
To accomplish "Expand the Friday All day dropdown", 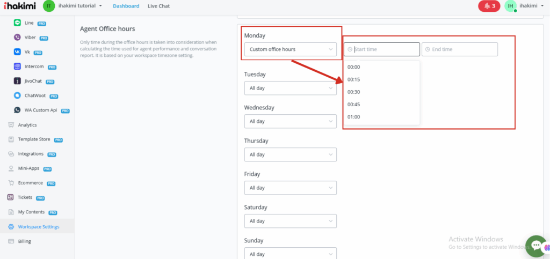I will point(291,188).
